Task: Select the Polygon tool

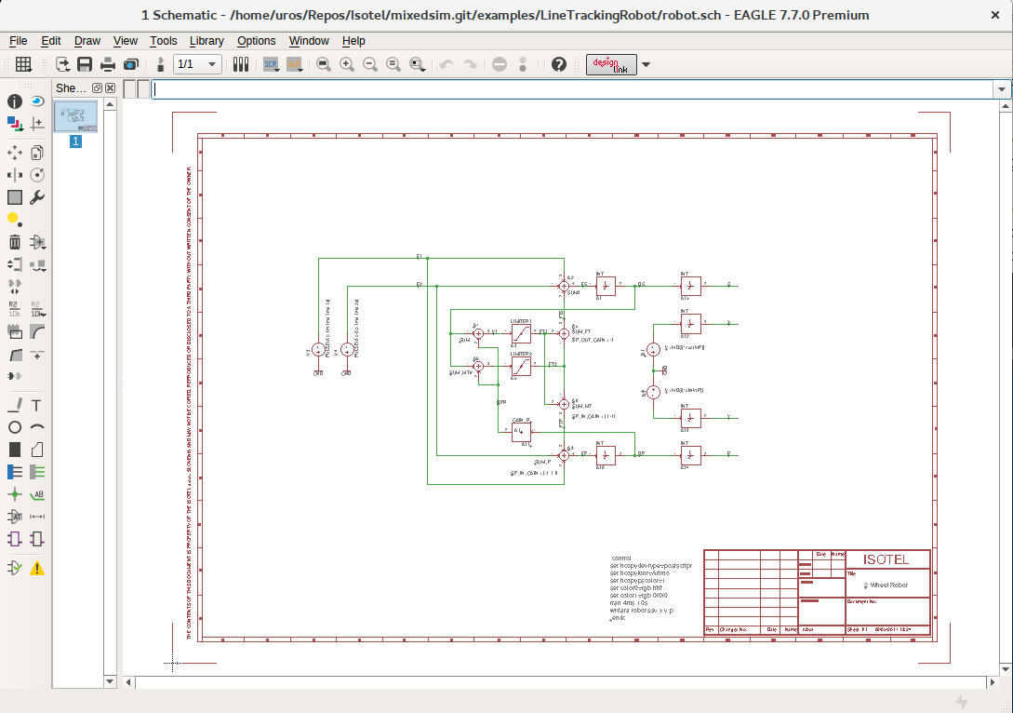Action: (x=37, y=450)
